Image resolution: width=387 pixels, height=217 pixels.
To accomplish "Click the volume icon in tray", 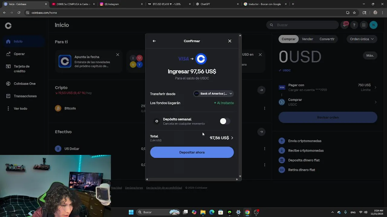I will click(x=366, y=212).
